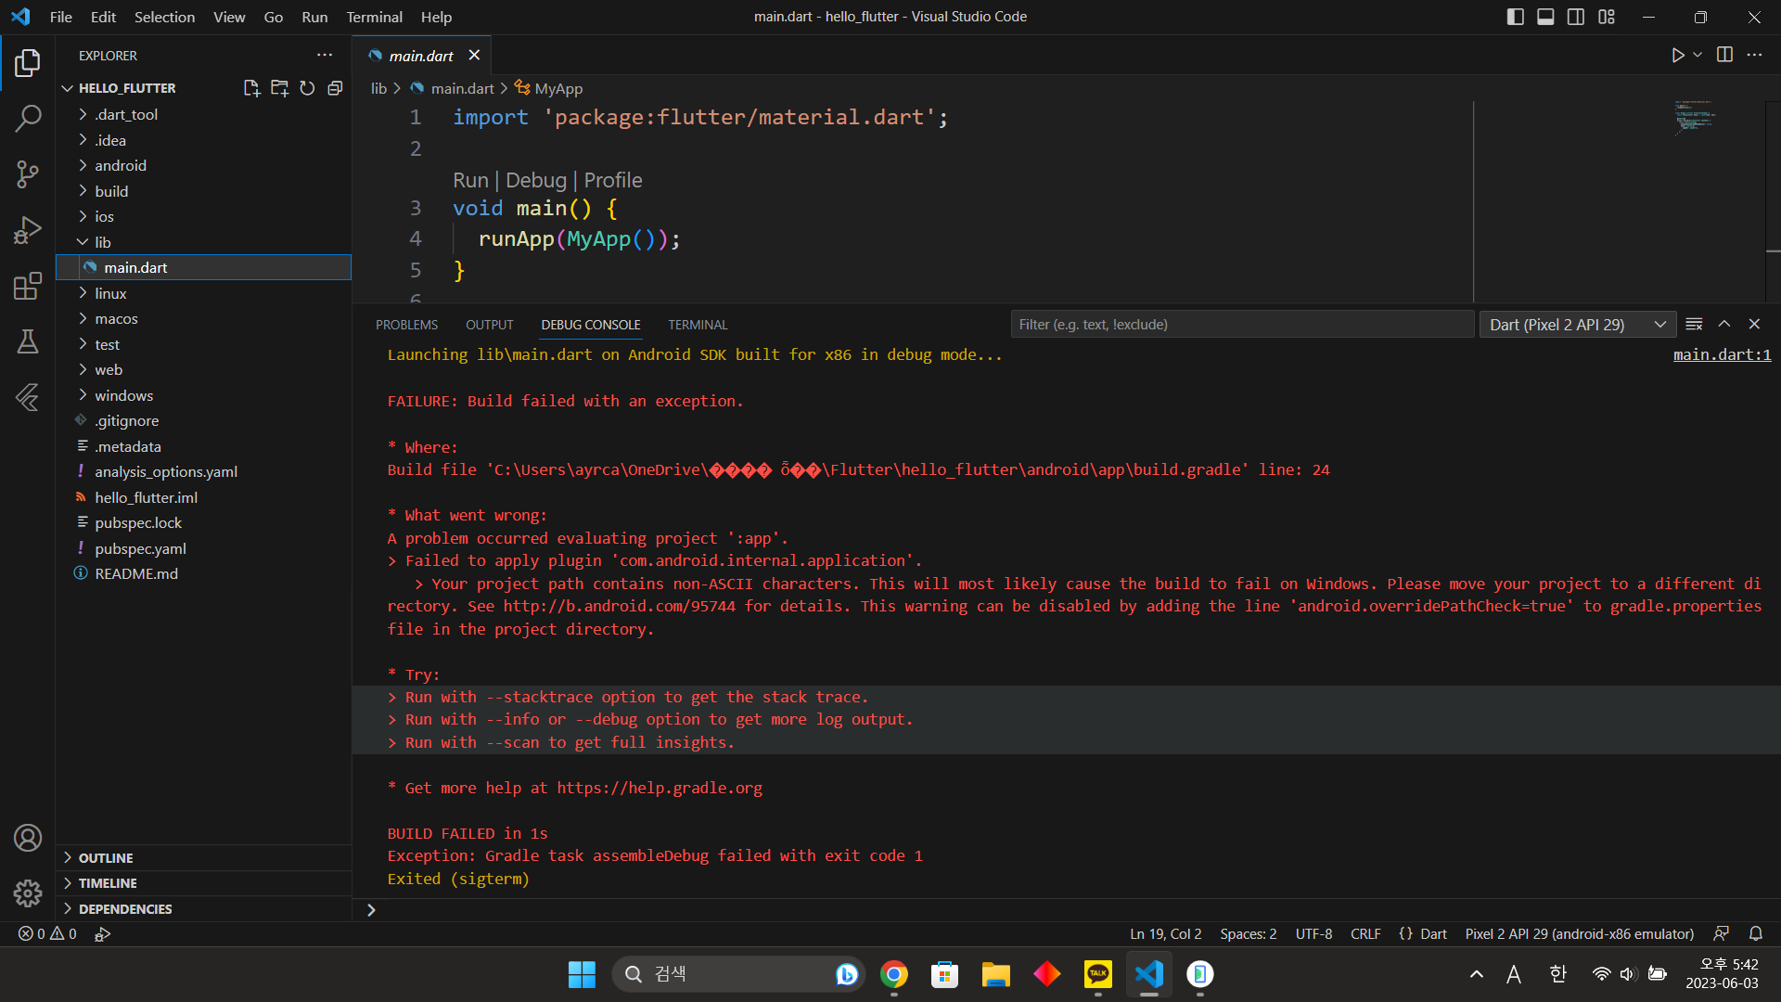Open the Source Control view
1781x1002 pixels.
point(28,173)
